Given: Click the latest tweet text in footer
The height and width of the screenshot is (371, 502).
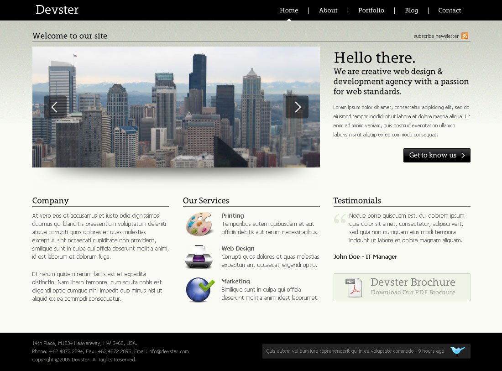Looking at the screenshot, I should (355, 351).
